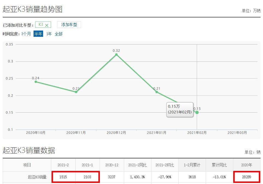Image resolution: width=263 pixels, height=184 pixels.
Task: Click the 0.15万 (2021年02月) tooltip
Action: 180,109
